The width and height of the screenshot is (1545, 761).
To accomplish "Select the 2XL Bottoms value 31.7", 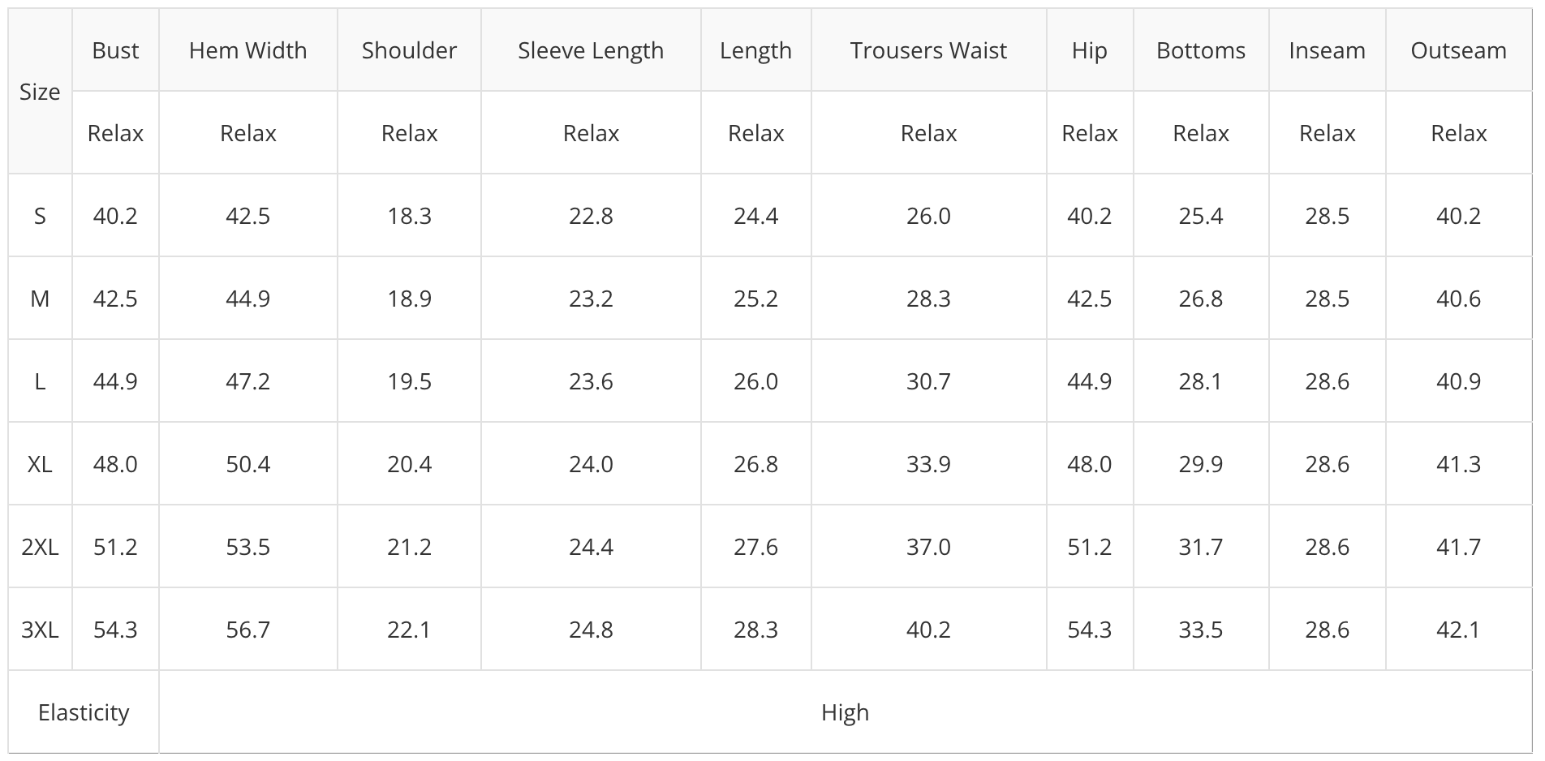I will (x=1200, y=547).
